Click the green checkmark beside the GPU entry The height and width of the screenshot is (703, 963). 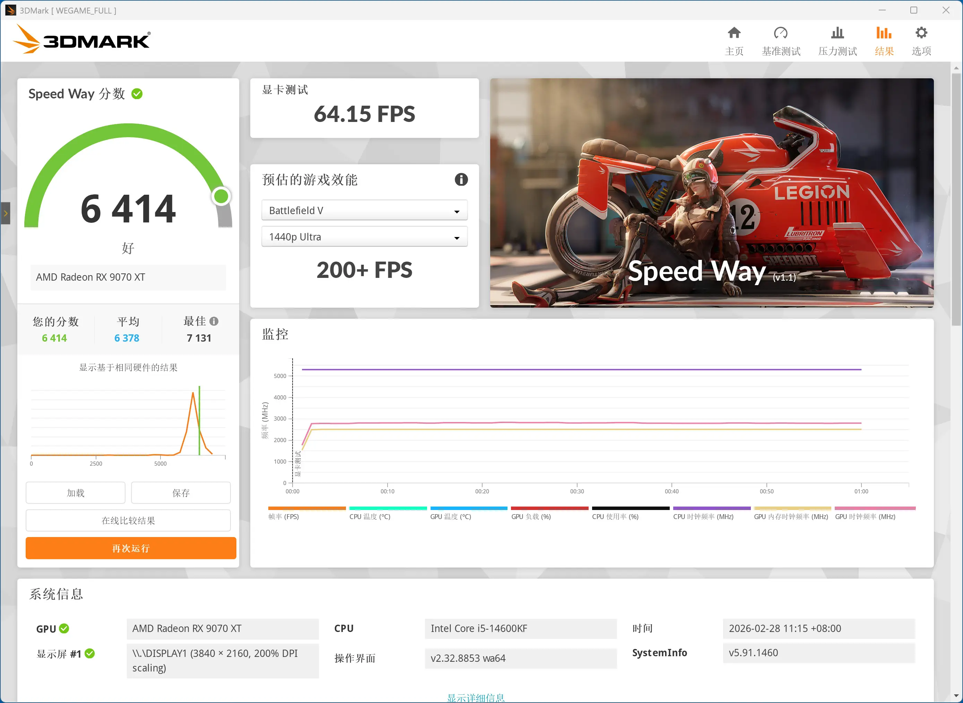[64, 629]
